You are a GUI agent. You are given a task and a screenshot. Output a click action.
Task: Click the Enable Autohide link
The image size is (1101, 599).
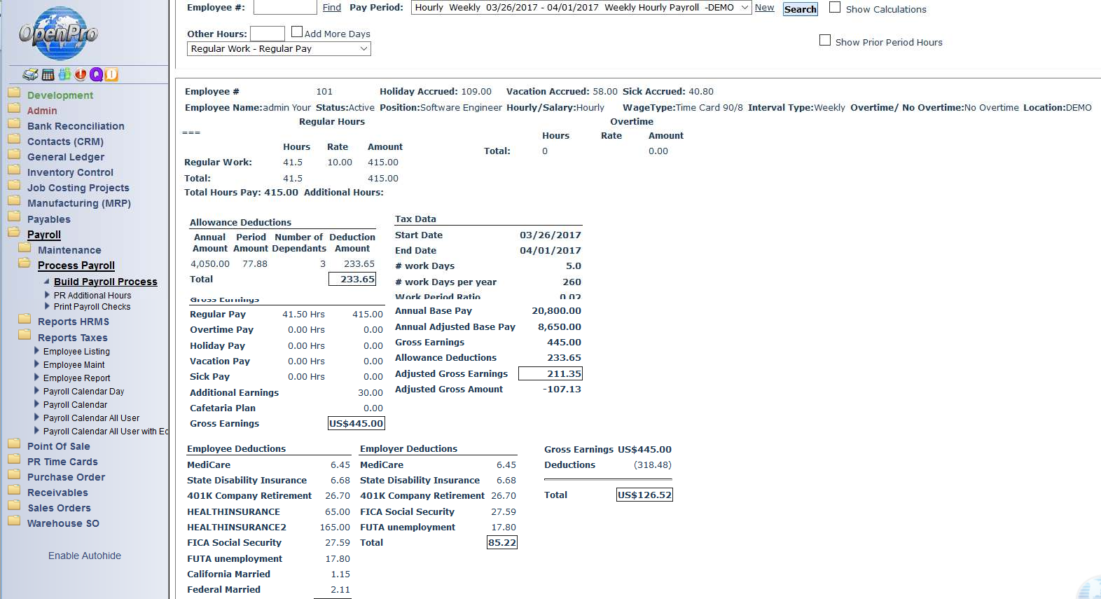tap(85, 556)
